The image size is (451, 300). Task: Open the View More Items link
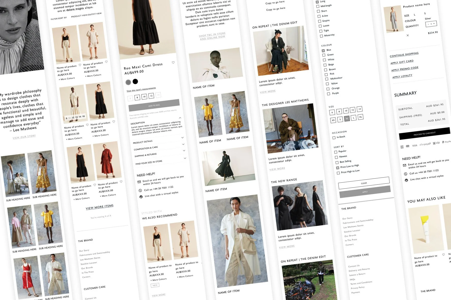click(x=100, y=207)
